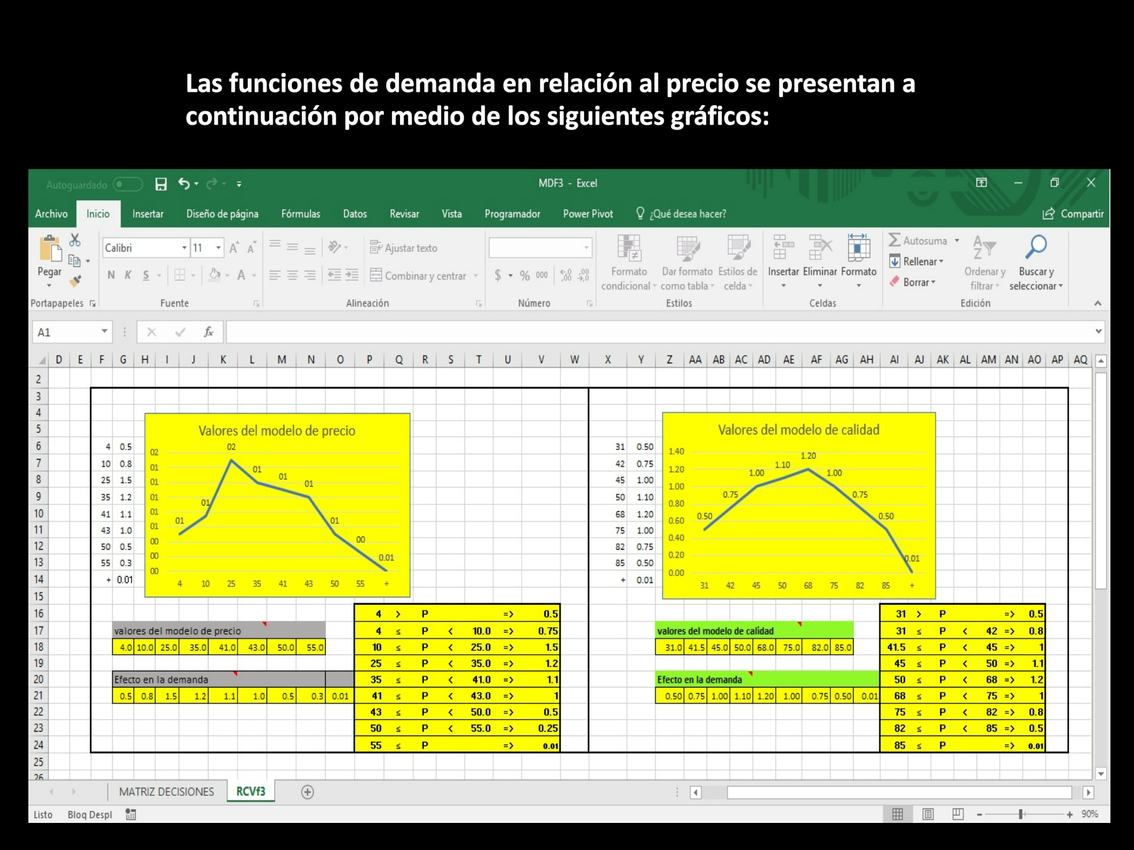The image size is (1134, 850).
Task: Open the Name Box dropdown arrow
Action: (x=105, y=332)
